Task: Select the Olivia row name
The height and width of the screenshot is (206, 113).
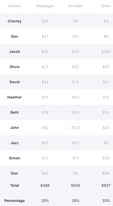Action: click(x=14, y=67)
